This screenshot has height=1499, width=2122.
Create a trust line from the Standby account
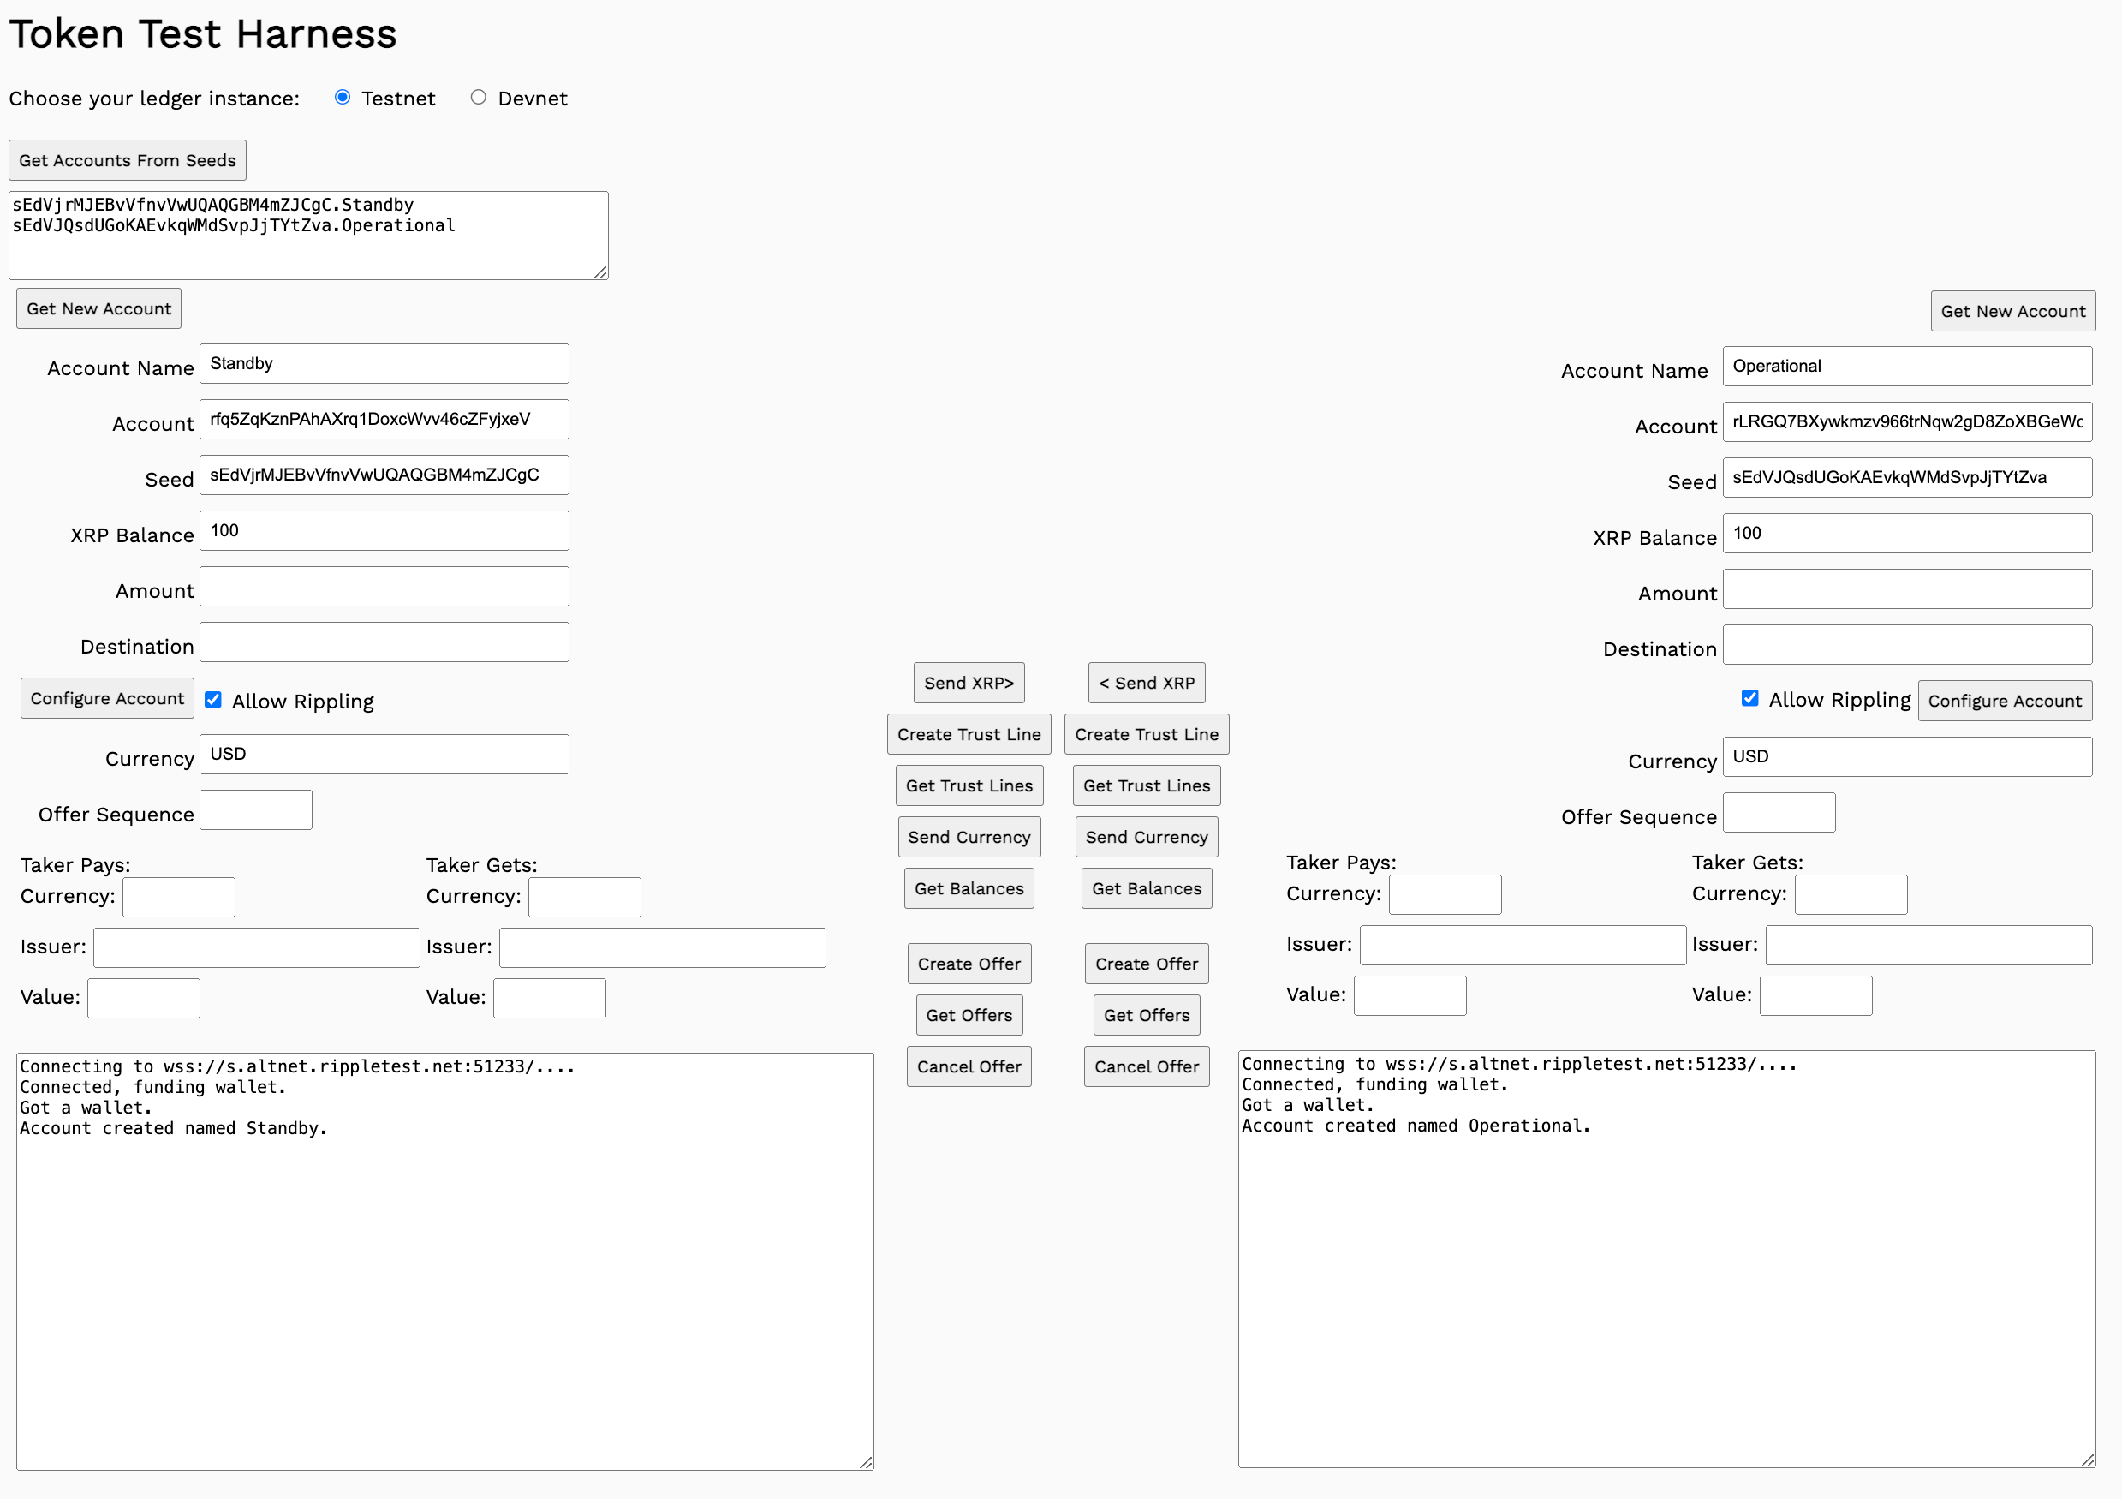(x=969, y=733)
